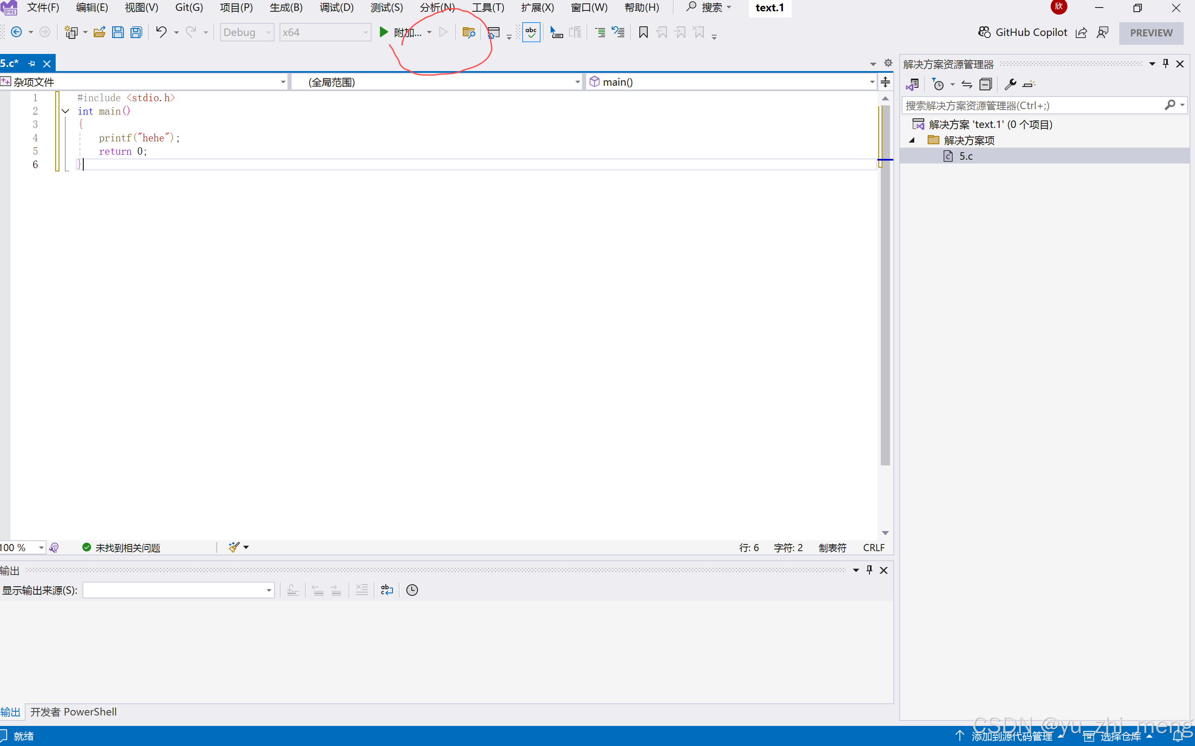
Task: Click the GitHub Copilot button
Action: pos(1022,33)
